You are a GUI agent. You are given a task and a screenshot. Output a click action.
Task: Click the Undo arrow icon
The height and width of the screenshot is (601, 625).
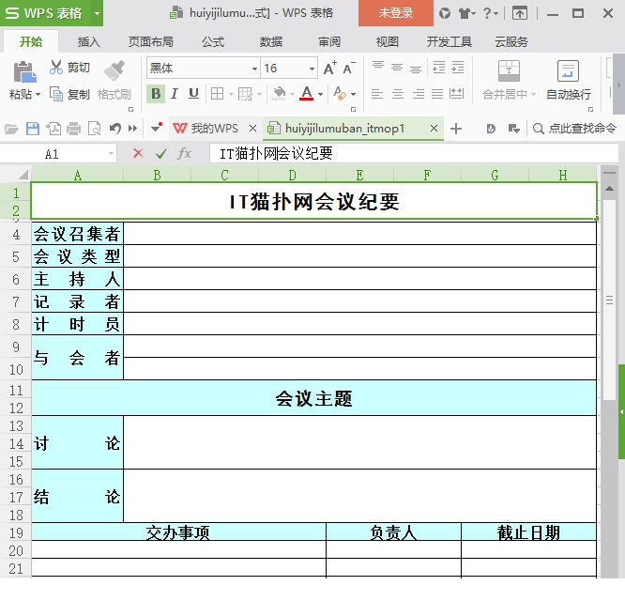tap(114, 129)
